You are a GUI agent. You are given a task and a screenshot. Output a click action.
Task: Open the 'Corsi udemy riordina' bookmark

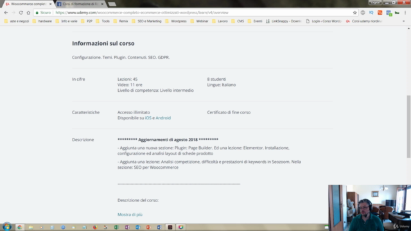tap(364, 21)
